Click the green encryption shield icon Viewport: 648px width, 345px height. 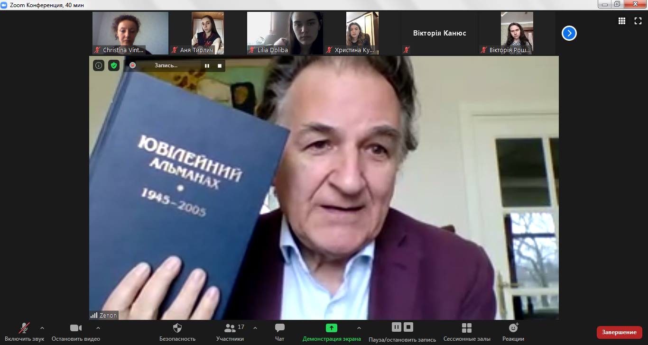[114, 65]
